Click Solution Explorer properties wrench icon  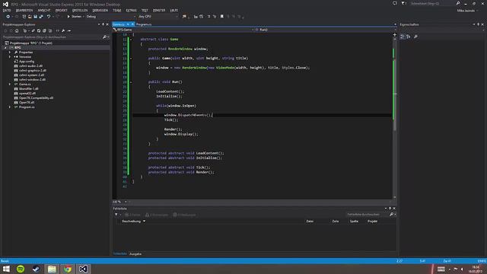(63, 30)
